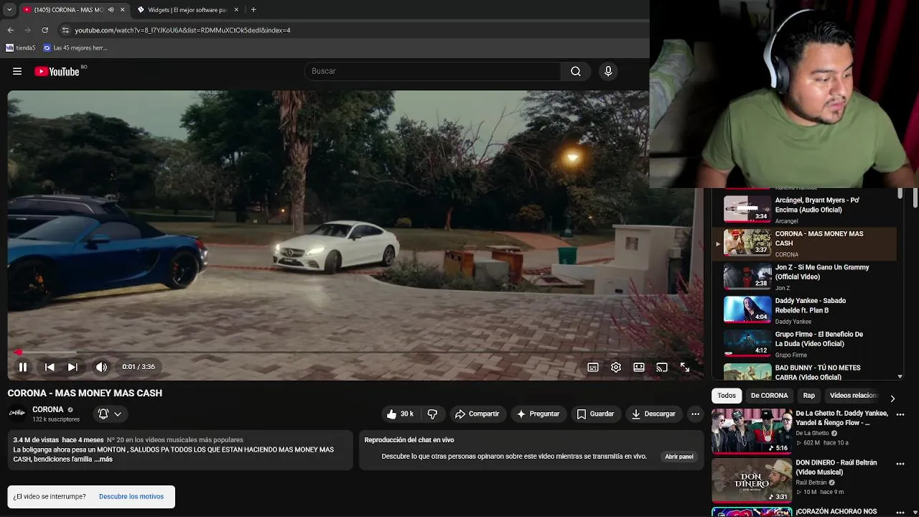Close the CORONA YouTube browser tab

click(122, 10)
